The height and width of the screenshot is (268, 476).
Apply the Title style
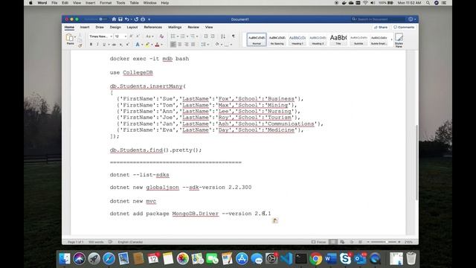[x=338, y=39]
